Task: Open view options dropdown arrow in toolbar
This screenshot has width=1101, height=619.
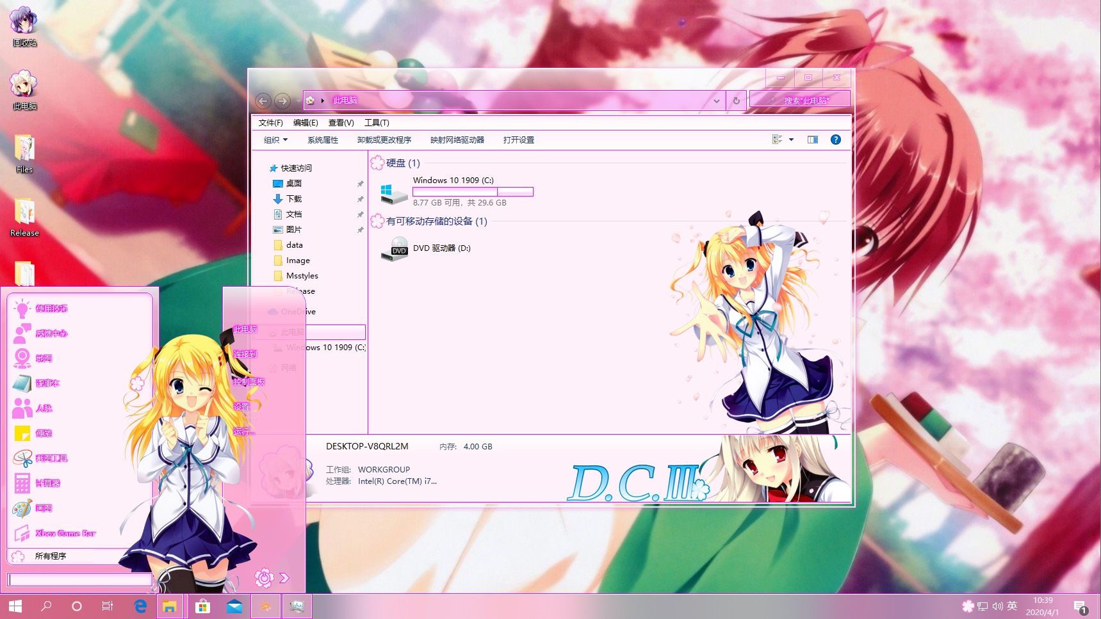Action: (x=791, y=140)
